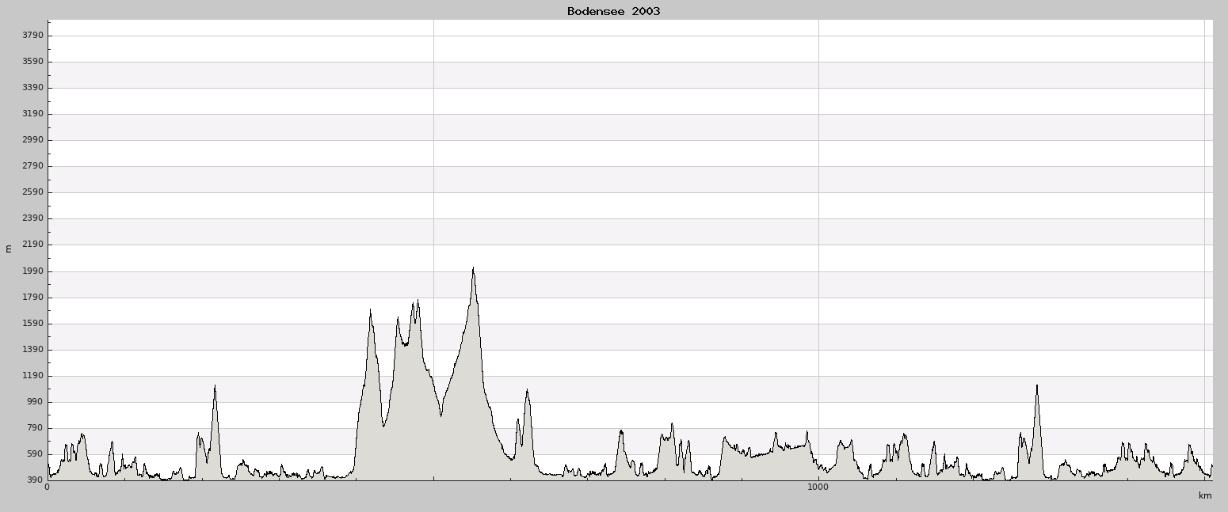
Task: Select the 1390 elevation tick label
Action: tap(32, 350)
